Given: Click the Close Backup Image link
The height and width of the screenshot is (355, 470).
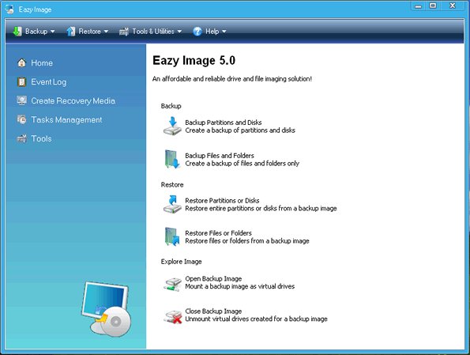Looking at the screenshot, I should pyautogui.click(x=213, y=311).
